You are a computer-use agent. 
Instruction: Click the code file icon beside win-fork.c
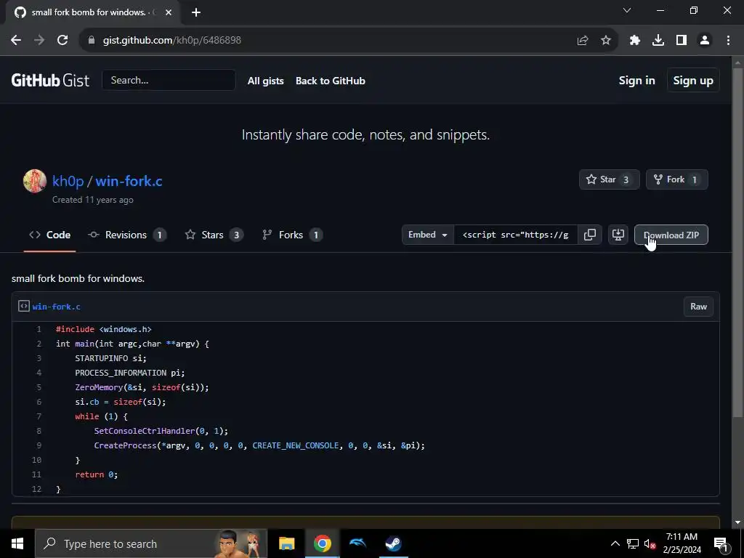click(24, 306)
